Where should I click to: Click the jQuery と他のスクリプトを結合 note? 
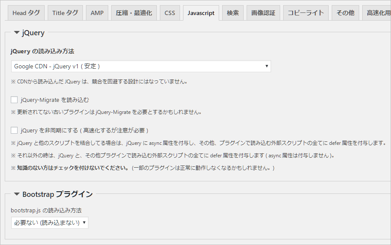tap(199, 143)
